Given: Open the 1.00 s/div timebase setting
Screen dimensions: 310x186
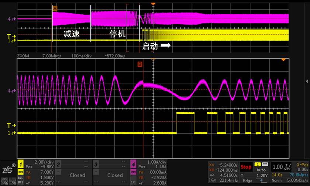Looking at the screenshot, I should [x=282, y=167].
